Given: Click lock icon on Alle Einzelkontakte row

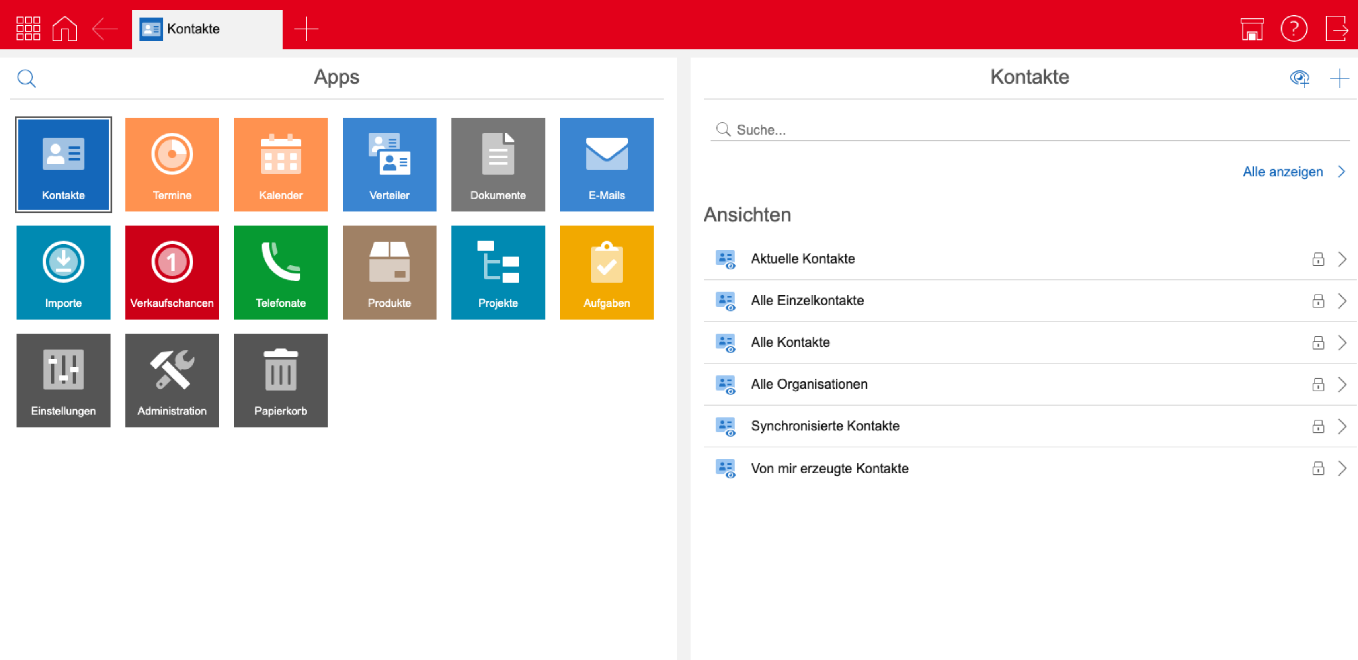Looking at the screenshot, I should 1318,301.
